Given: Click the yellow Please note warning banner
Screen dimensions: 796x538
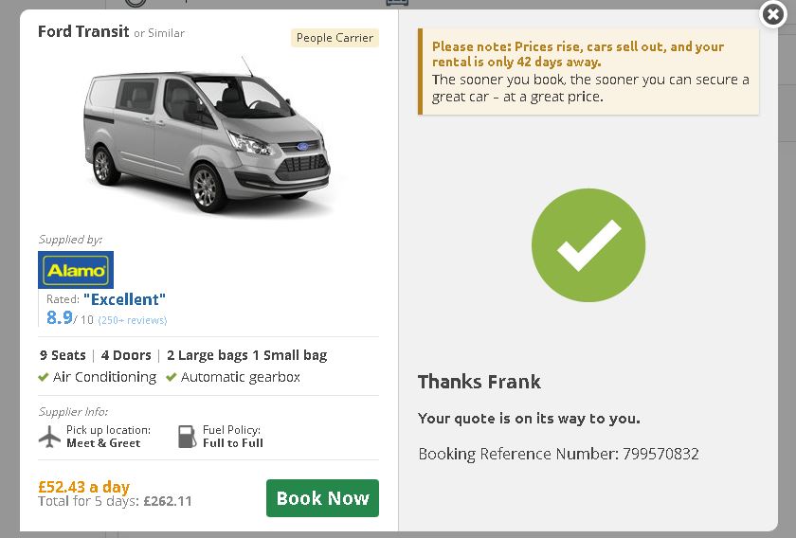Looking at the screenshot, I should point(588,71).
